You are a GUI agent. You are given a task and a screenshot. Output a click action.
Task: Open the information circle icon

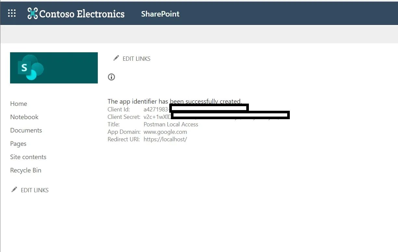pos(111,77)
